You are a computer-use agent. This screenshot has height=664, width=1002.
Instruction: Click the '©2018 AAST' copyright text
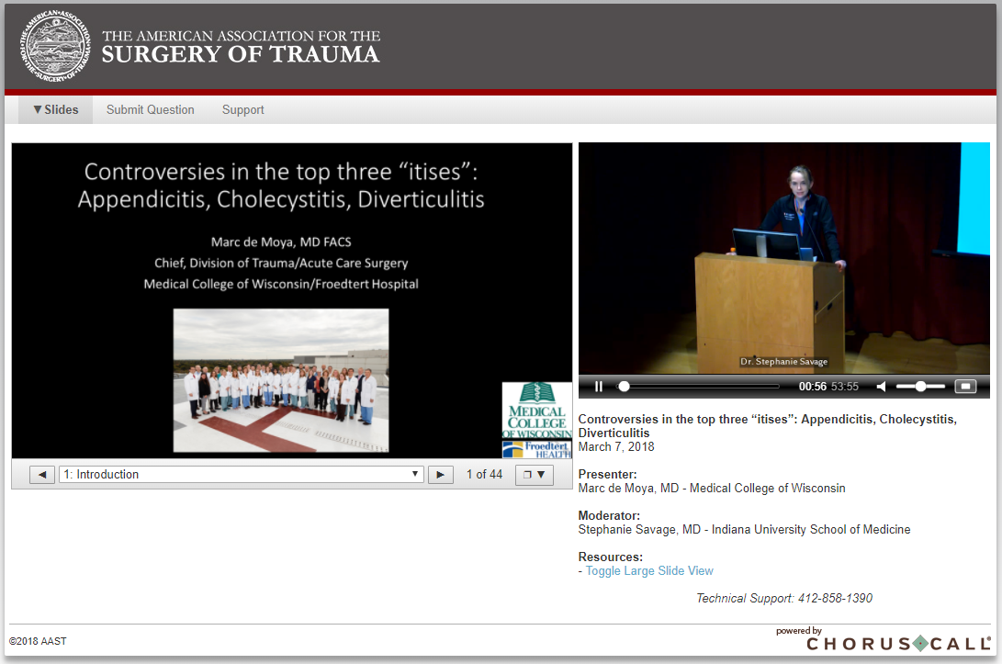coord(38,641)
